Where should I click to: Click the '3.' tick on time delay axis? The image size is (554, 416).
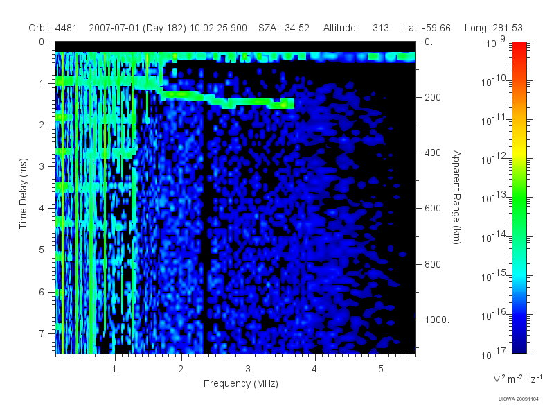coord(43,166)
